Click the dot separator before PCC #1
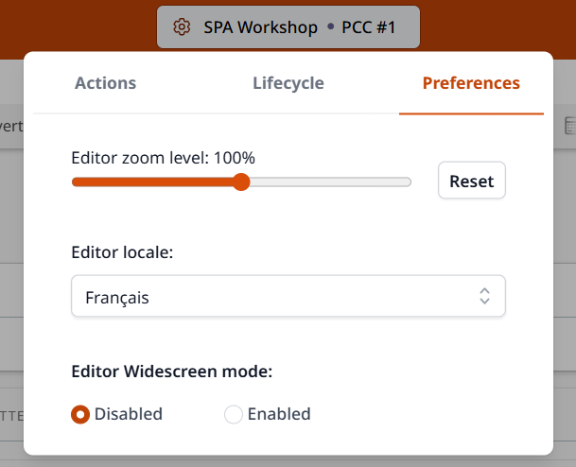This screenshot has height=467, width=576. [330, 27]
